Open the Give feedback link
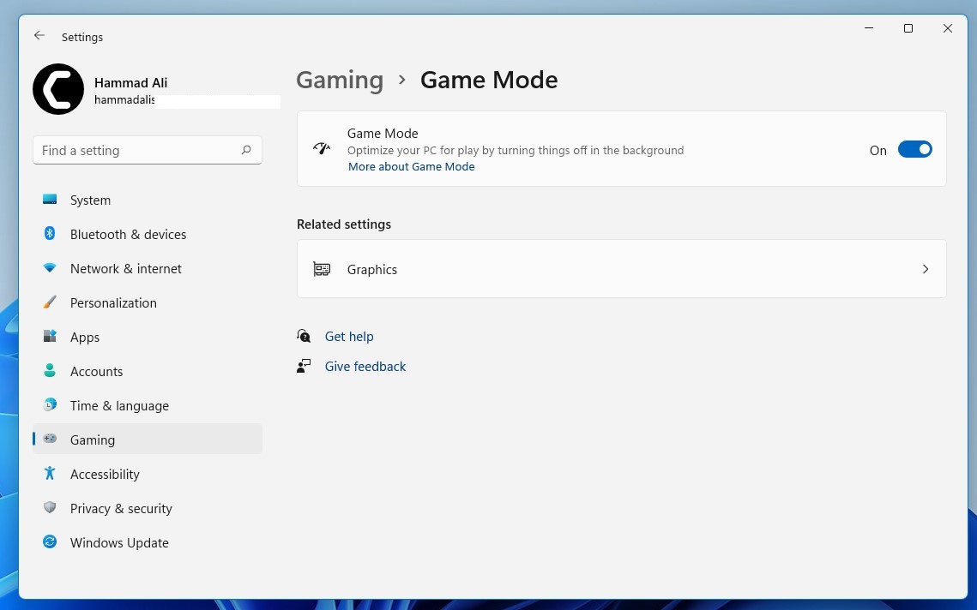977x610 pixels. pyautogui.click(x=365, y=367)
